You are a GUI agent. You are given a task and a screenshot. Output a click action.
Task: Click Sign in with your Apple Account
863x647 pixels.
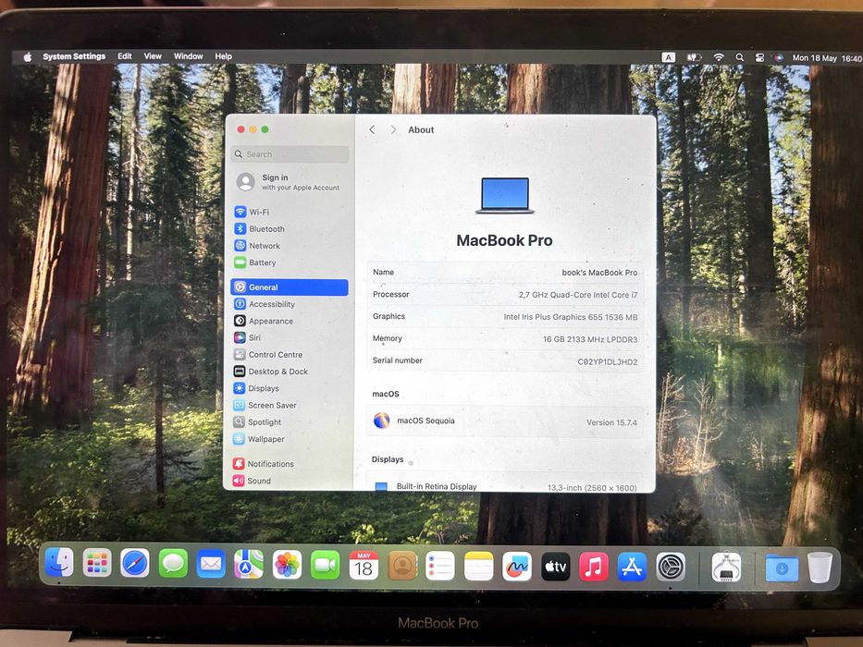point(290,182)
